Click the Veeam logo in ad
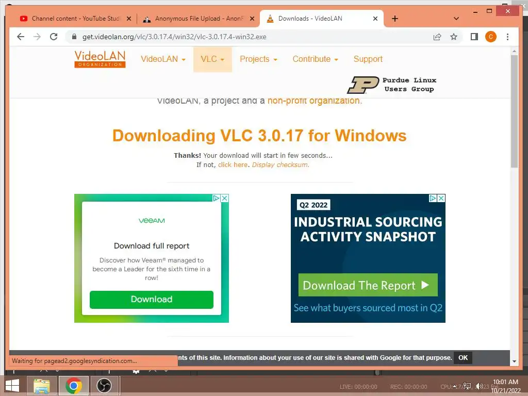 coord(152,221)
